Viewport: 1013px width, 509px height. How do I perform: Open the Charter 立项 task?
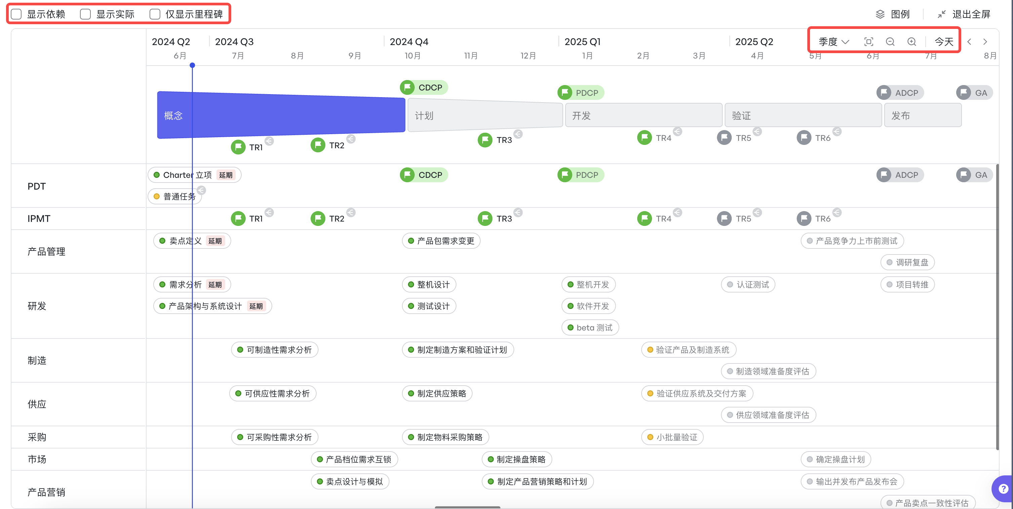click(195, 174)
